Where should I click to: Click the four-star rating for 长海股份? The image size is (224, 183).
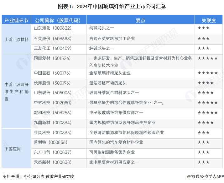(206, 83)
